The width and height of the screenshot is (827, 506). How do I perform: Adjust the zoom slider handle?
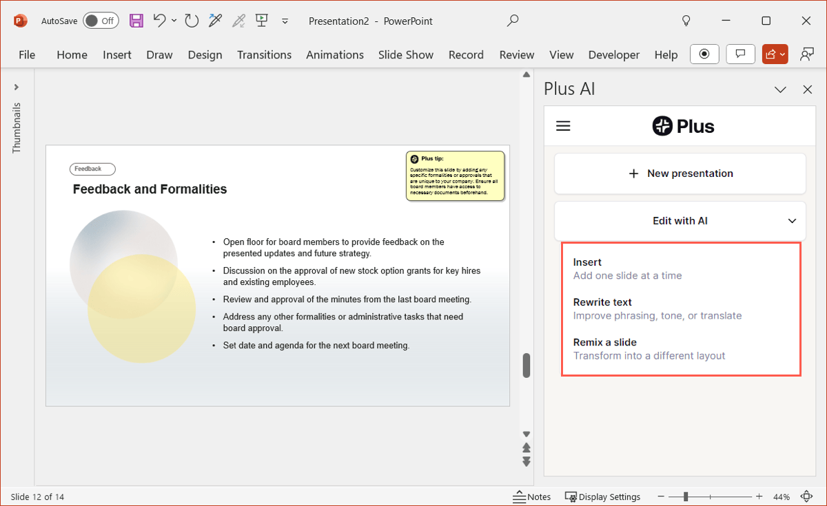tap(686, 496)
